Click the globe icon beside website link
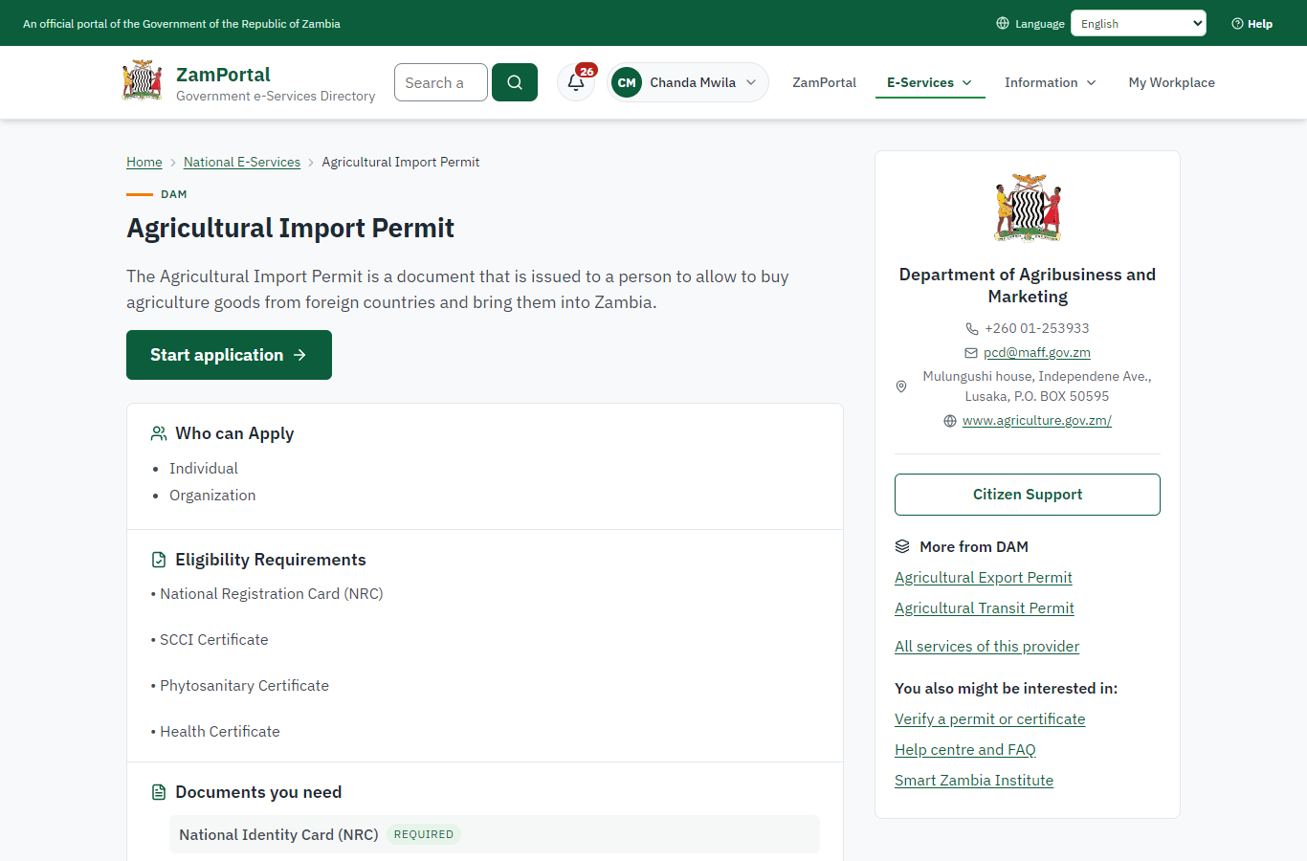This screenshot has height=861, width=1307. (x=950, y=421)
